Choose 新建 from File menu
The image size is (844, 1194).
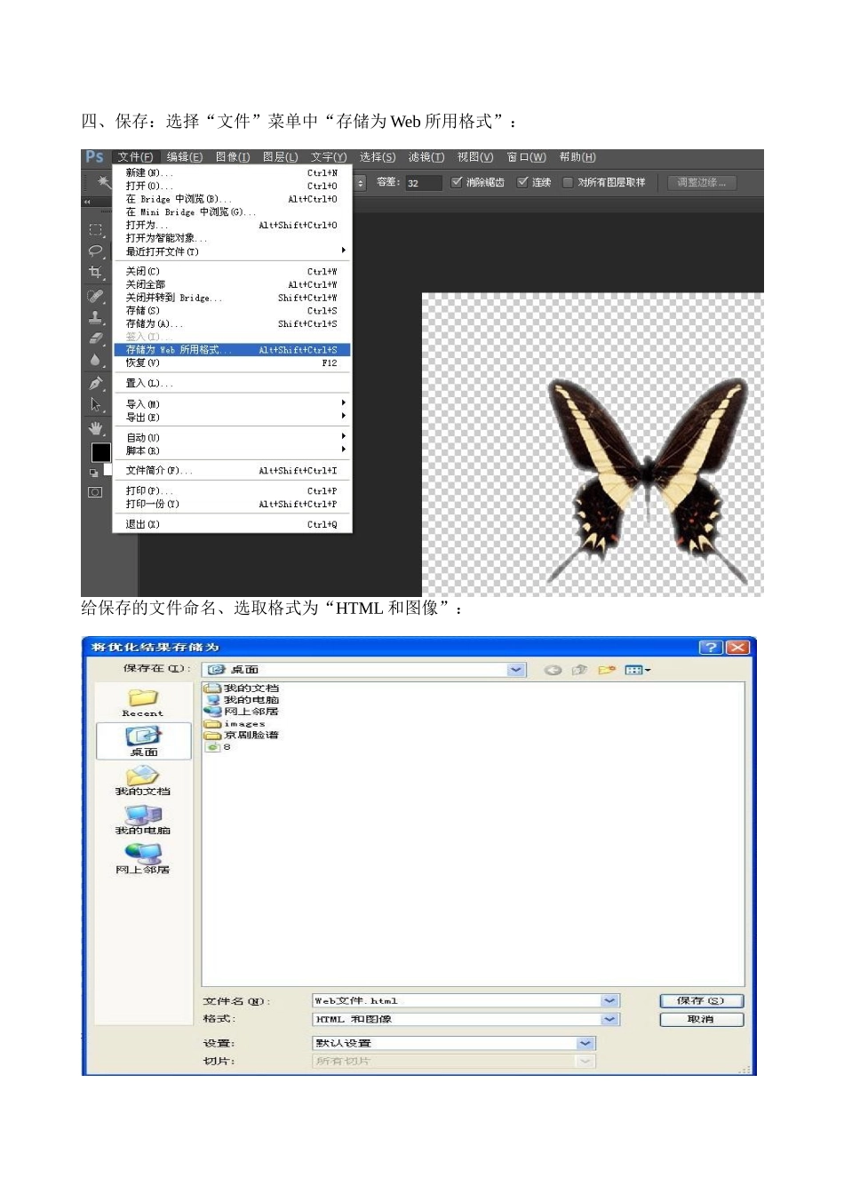click(232, 173)
